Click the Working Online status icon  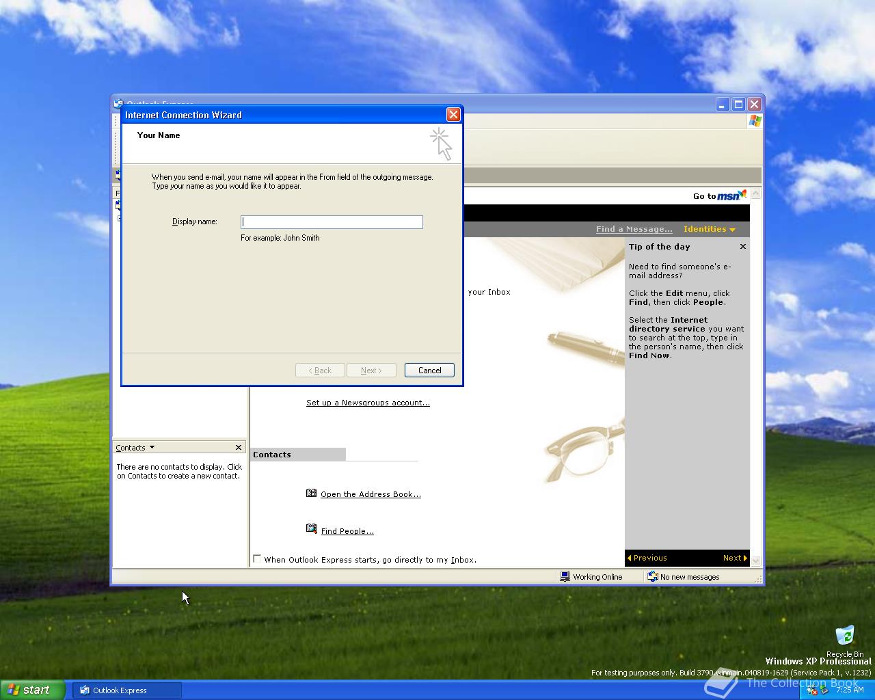(x=565, y=577)
